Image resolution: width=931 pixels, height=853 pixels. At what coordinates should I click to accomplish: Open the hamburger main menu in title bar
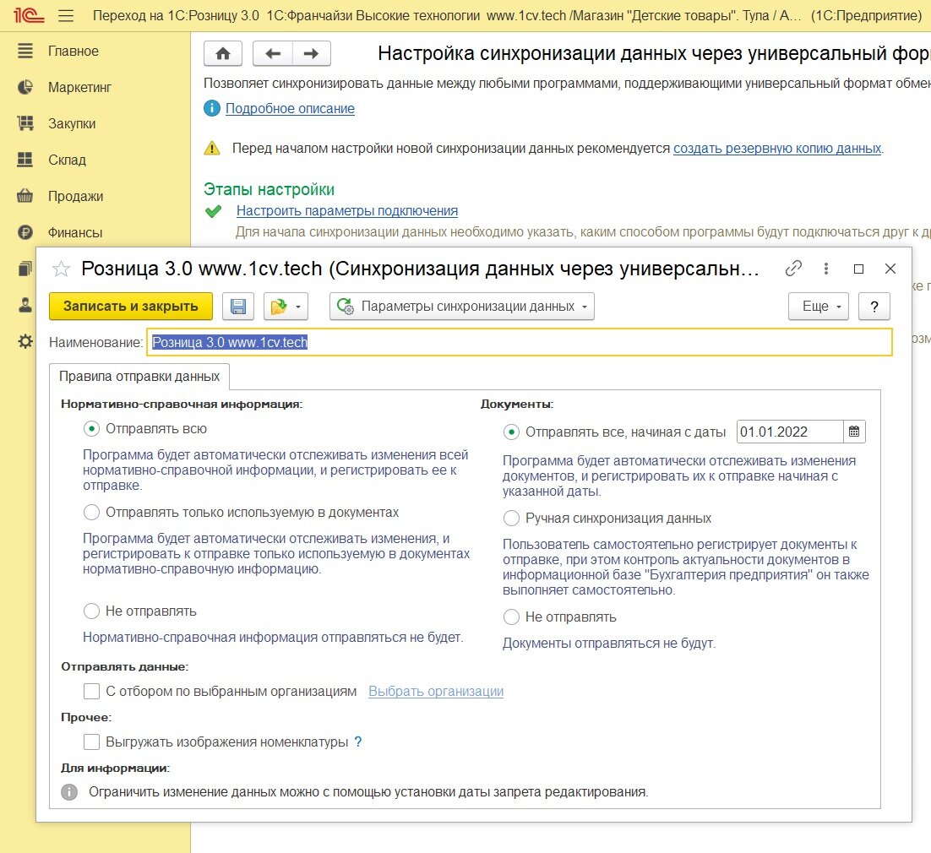click(x=66, y=15)
